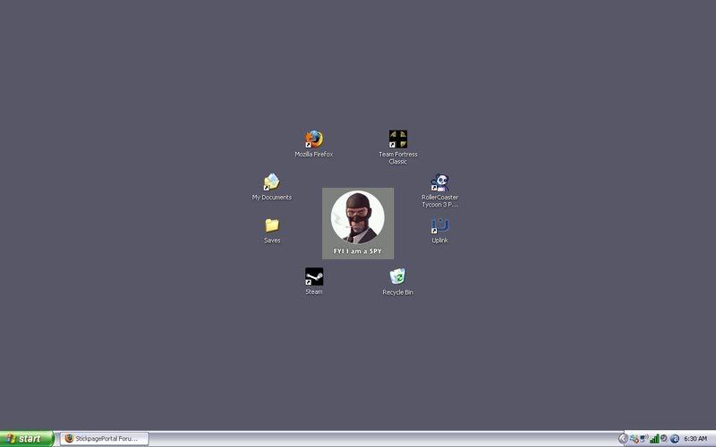Click the gray swirl tray icon
Screen dimensions: 716x447
tap(664, 438)
